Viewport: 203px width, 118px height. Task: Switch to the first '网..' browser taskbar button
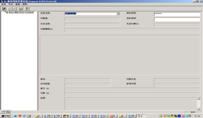point(48,116)
